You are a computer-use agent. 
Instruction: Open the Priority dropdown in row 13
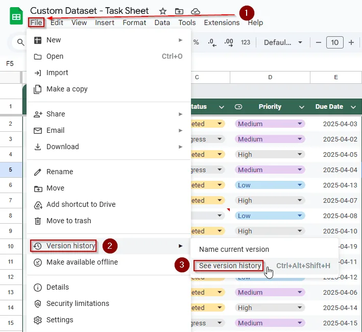pyautogui.click(x=300, y=292)
